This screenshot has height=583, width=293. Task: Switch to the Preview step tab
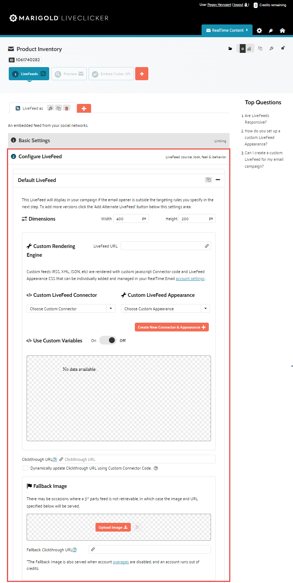(x=69, y=74)
